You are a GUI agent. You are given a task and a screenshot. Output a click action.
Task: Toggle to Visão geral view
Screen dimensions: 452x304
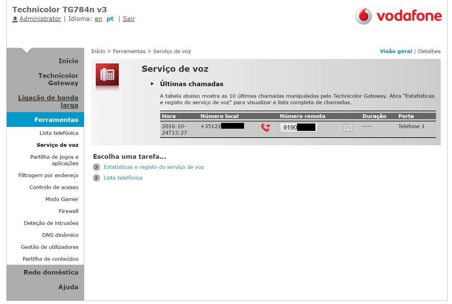[395, 51]
